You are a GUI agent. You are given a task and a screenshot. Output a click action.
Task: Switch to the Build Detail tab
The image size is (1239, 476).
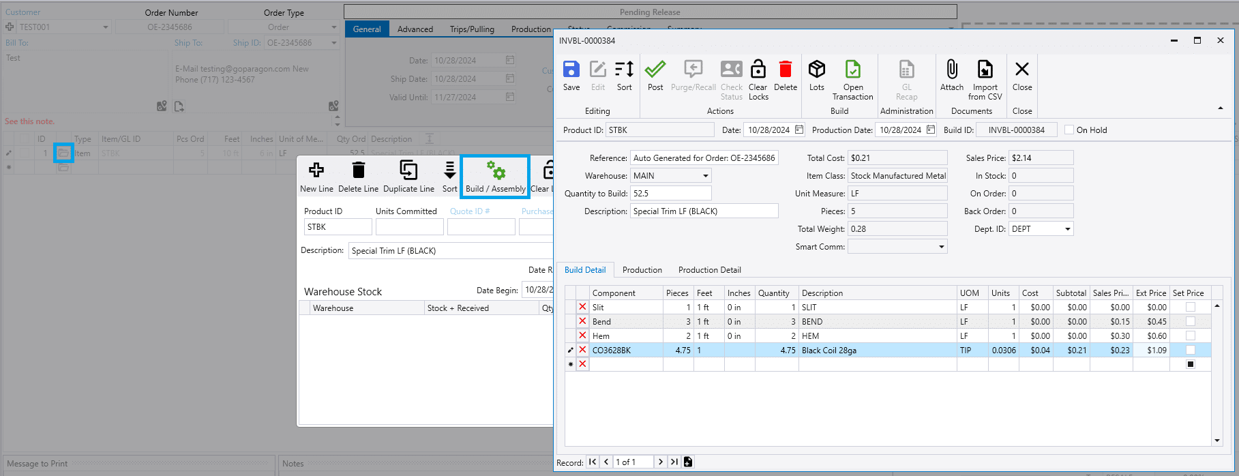[x=585, y=270]
